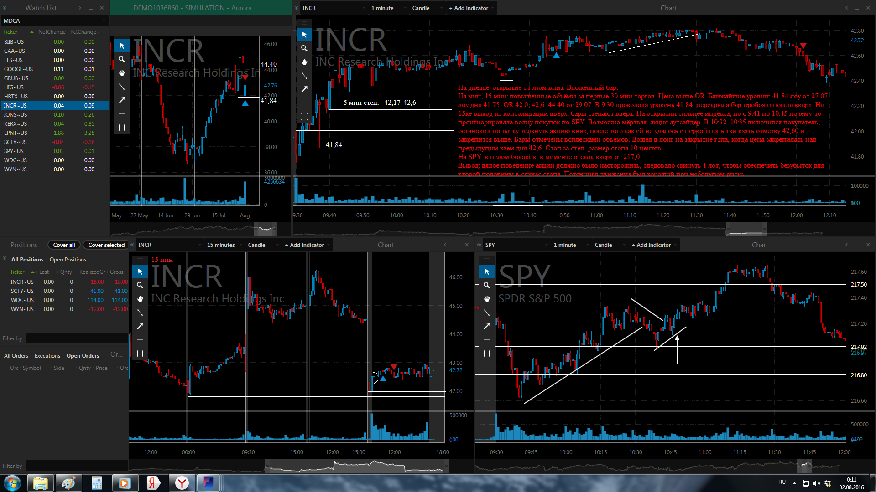Open INCR symbol dropdown in 1 minute chart
876x492 pixels.
coord(334,8)
